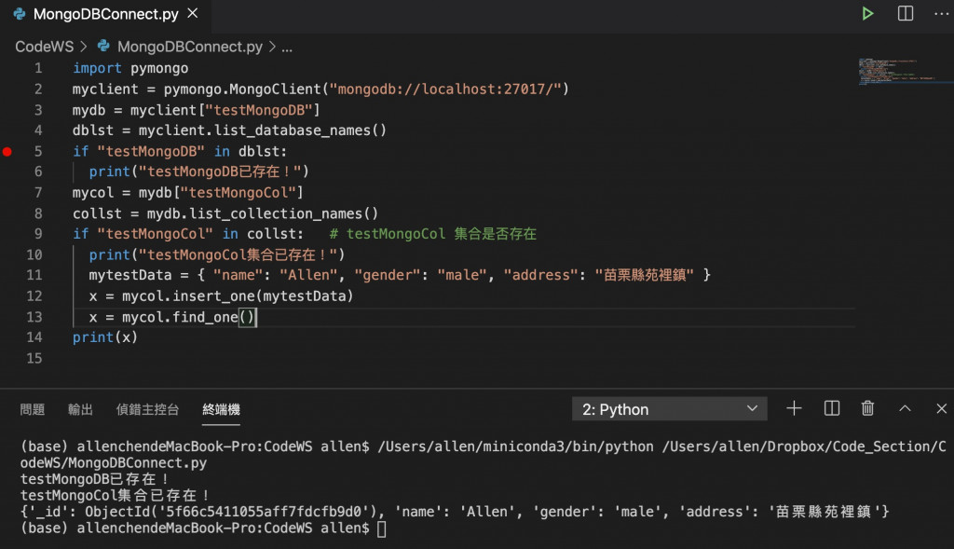
Task: Show the 偵錯主控台 debug console tab
Action: pyautogui.click(x=147, y=409)
